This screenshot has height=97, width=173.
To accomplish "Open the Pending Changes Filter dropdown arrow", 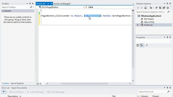I will 154,8.
